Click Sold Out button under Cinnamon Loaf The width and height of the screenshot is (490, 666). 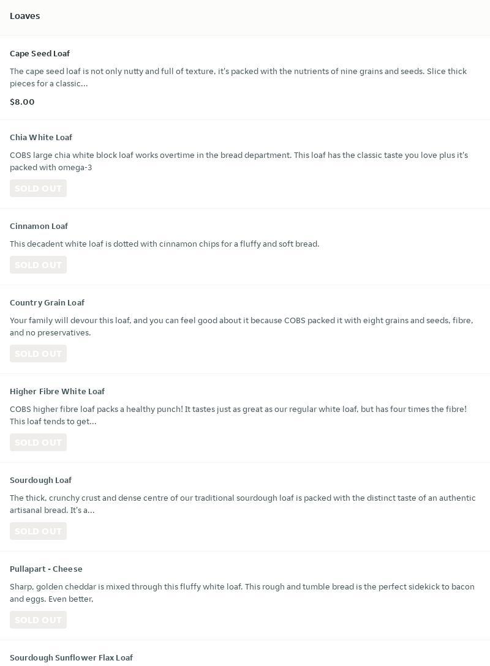[x=38, y=265]
